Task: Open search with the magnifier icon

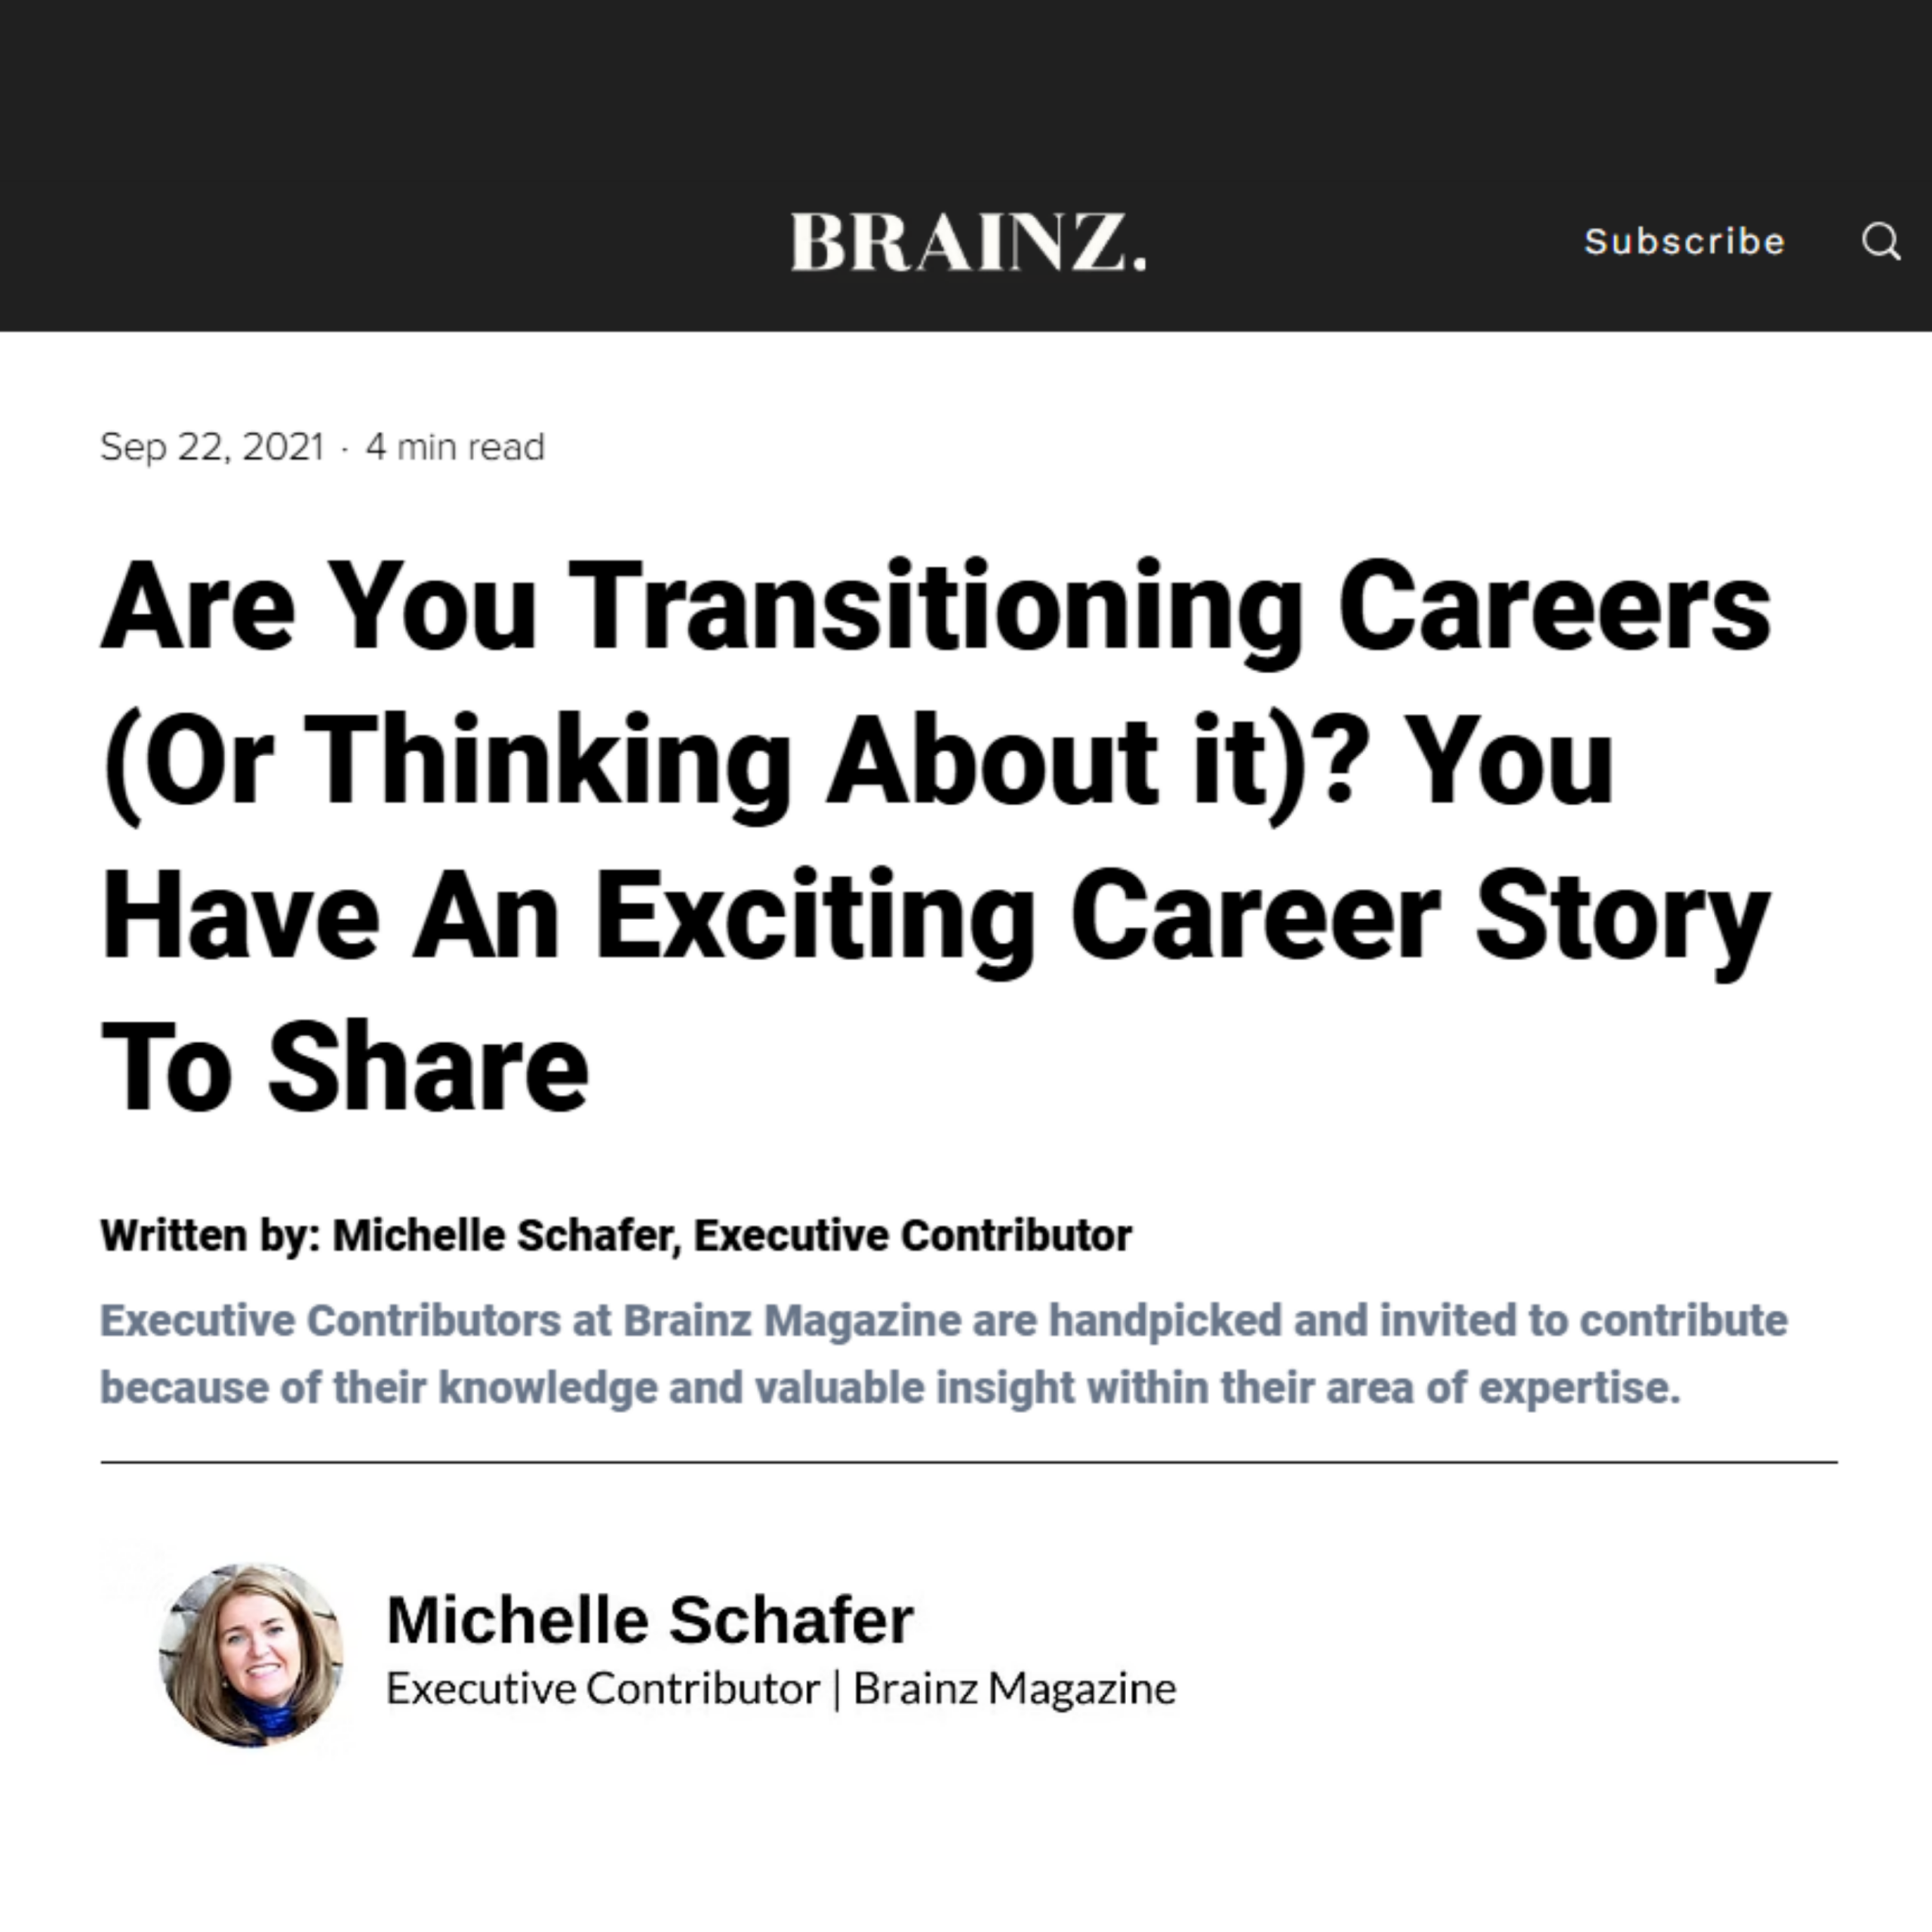Action: [x=1881, y=242]
